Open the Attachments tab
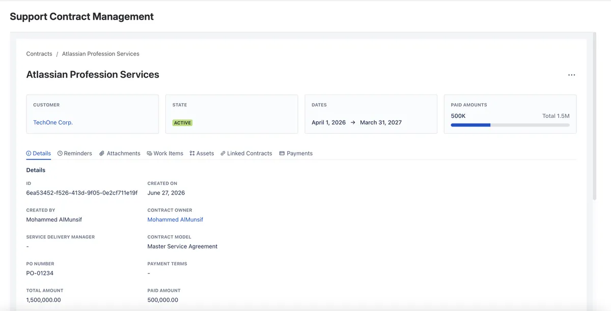This screenshot has width=611, height=311. 120,153
